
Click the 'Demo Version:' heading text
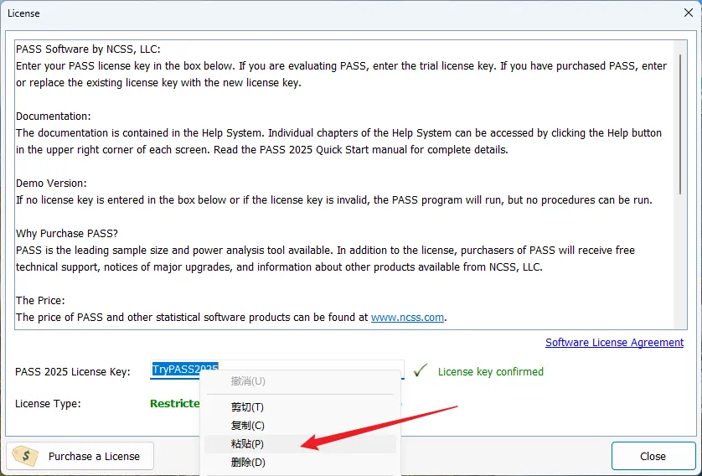tap(51, 184)
